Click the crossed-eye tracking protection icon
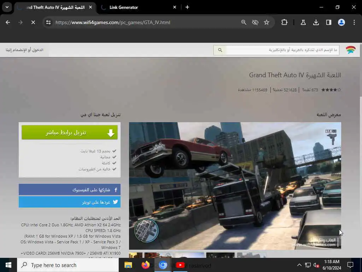This screenshot has height=272, width=362. click(255, 22)
